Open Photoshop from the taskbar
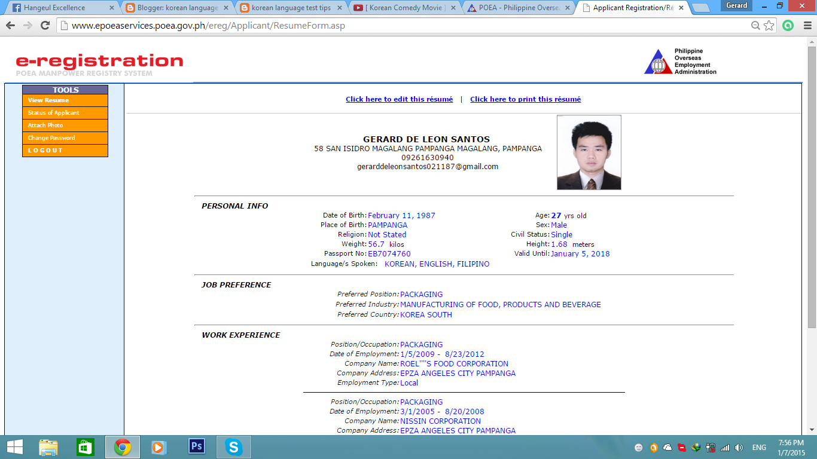Viewport: 817px width, 459px height. (196, 446)
